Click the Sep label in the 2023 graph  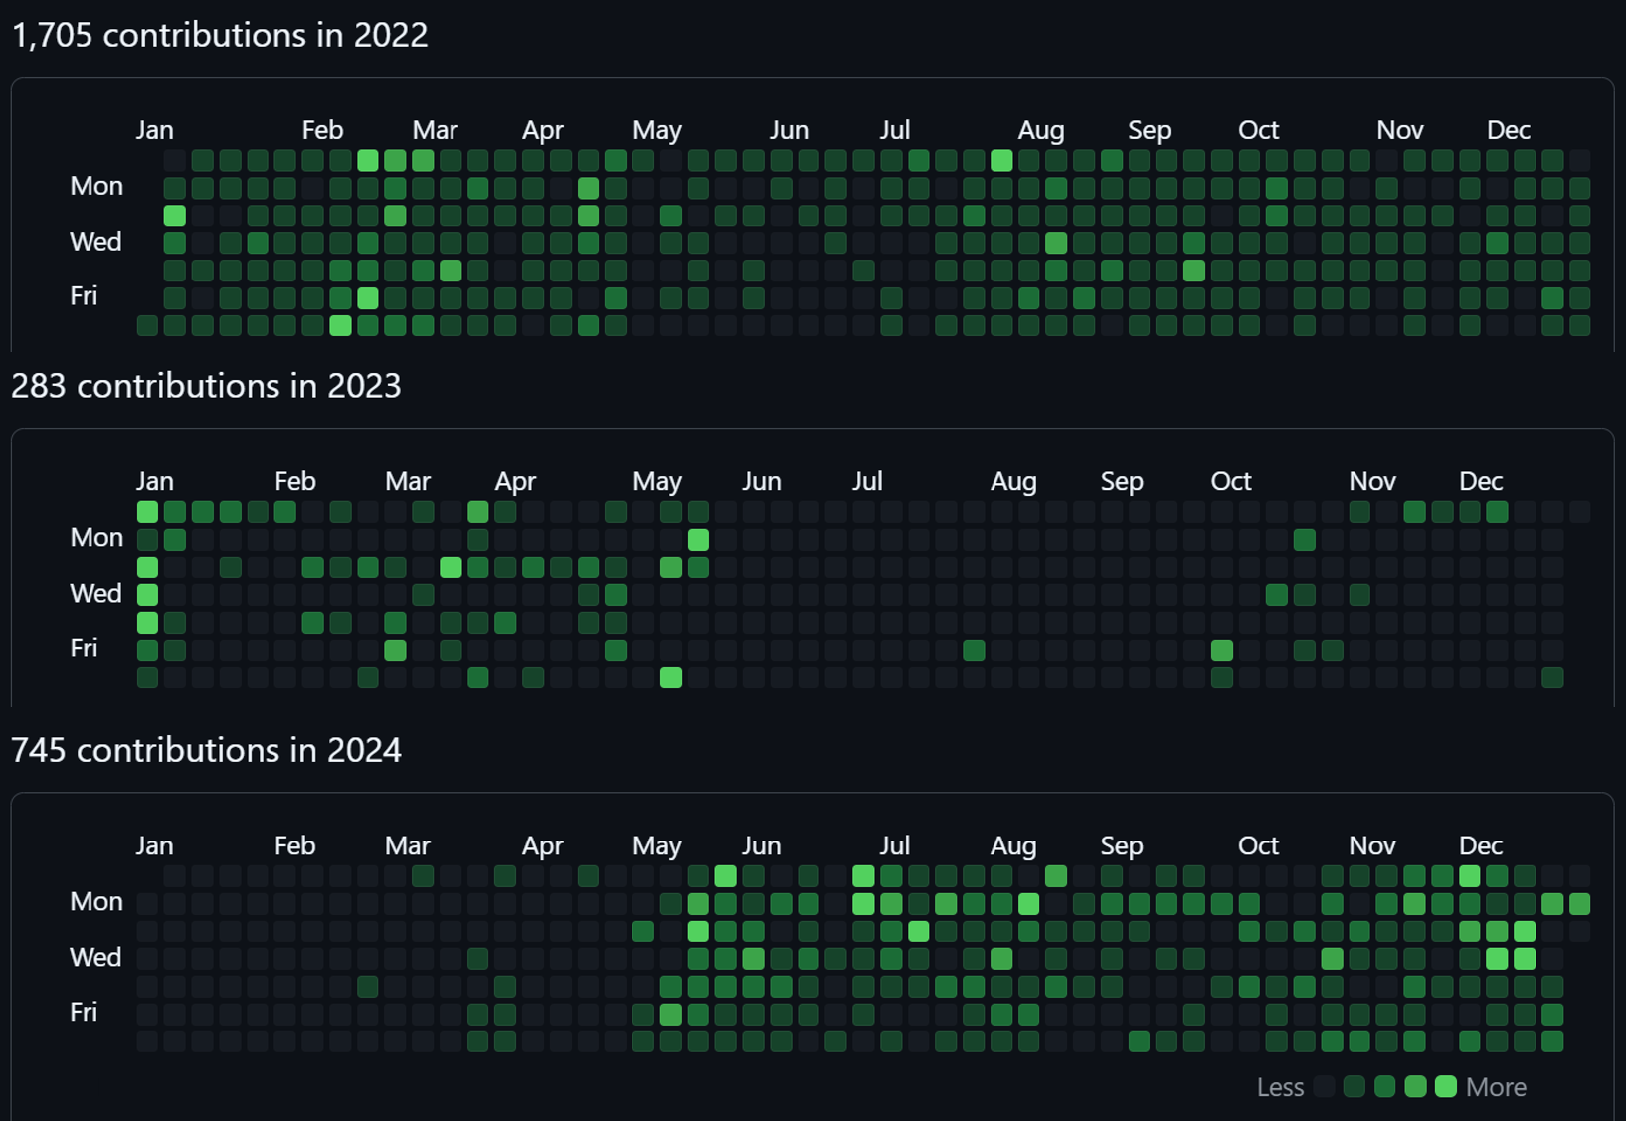click(1122, 481)
